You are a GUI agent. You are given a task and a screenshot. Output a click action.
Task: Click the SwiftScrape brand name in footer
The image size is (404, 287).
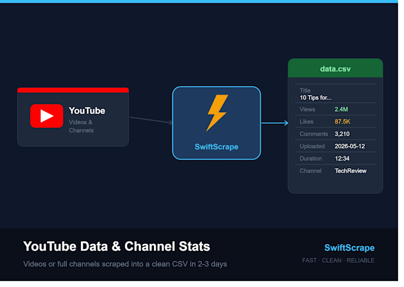349,248
